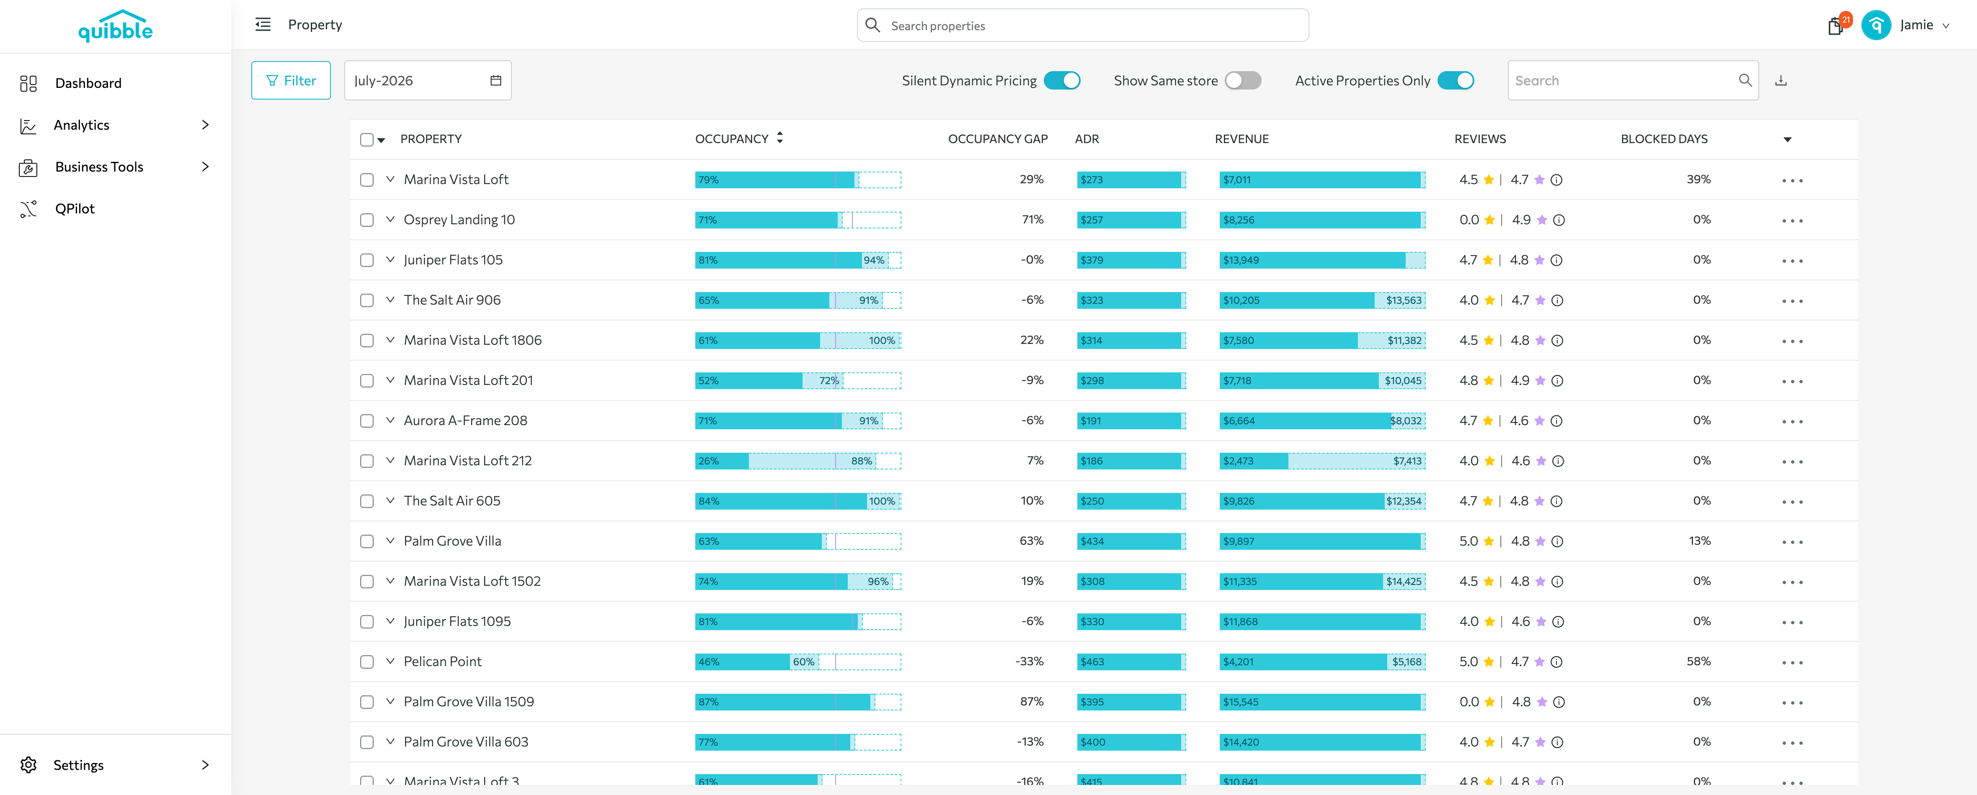The image size is (1977, 795).
Task: Click the REVENUE column header
Action: click(1241, 139)
